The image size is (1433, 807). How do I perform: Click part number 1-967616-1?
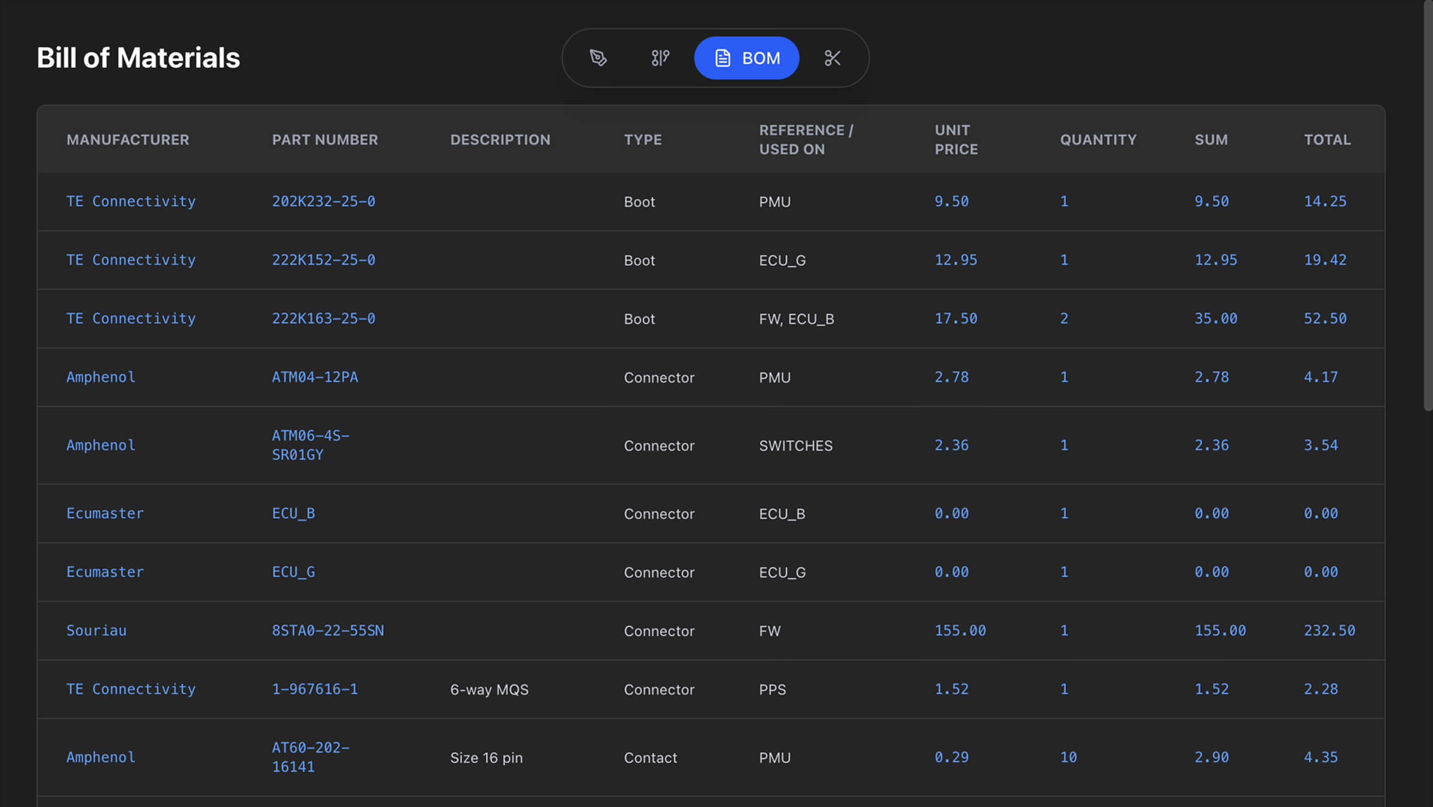315,689
